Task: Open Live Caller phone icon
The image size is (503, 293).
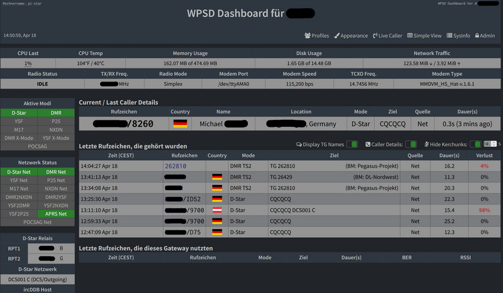Action: click(x=375, y=36)
